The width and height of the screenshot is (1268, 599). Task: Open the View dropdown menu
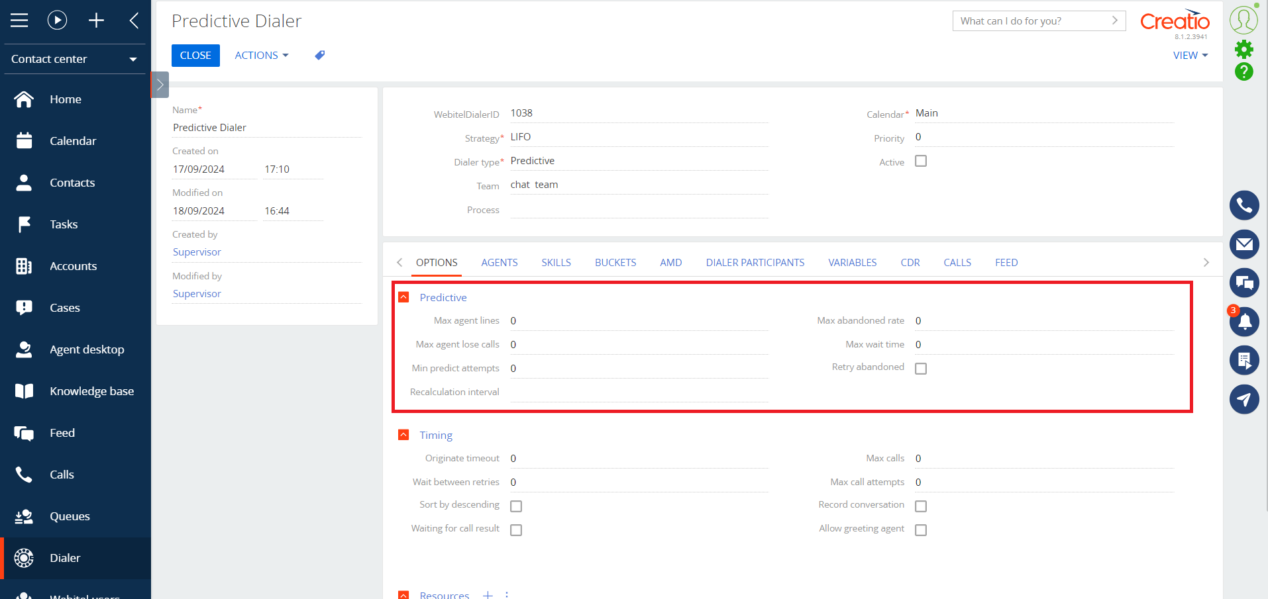(1190, 56)
